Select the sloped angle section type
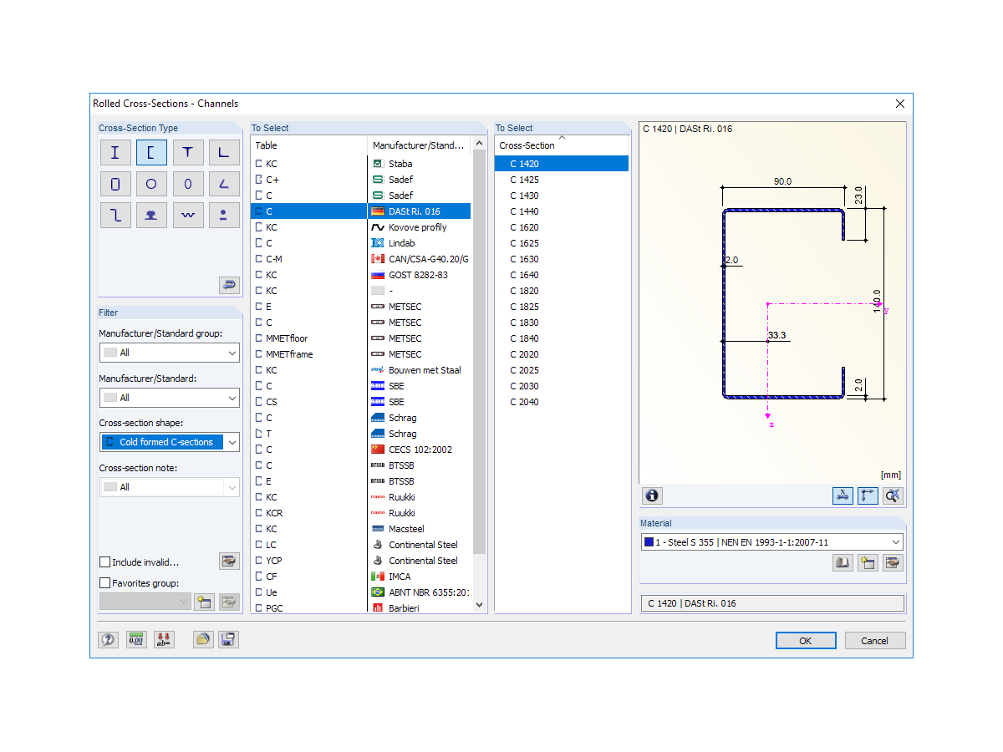The height and width of the screenshot is (752, 1003). 223,184
